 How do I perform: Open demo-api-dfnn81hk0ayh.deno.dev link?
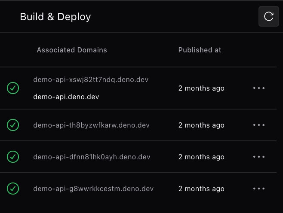click(x=92, y=157)
